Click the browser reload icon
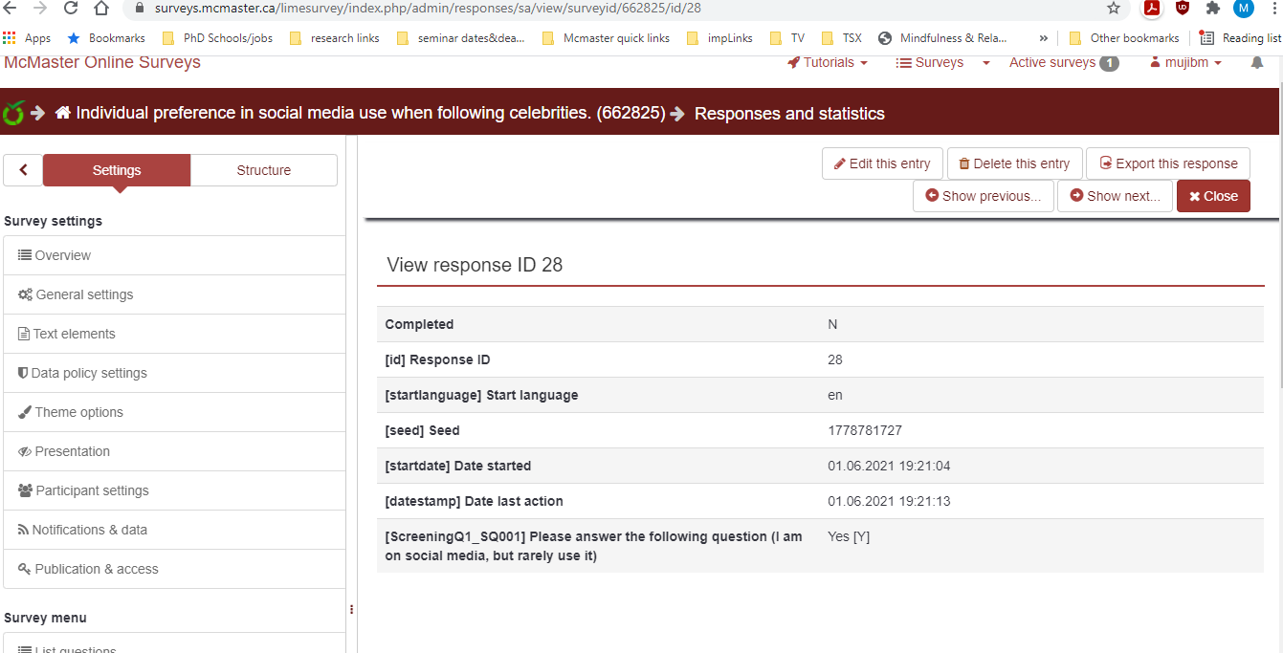 [71, 9]
